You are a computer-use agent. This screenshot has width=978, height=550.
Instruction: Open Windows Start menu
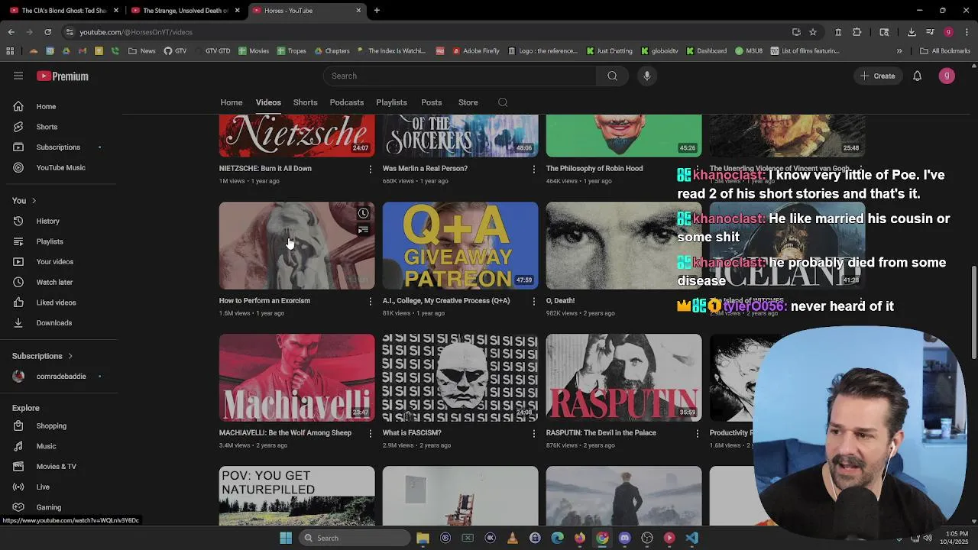click(x=285, y=538)
